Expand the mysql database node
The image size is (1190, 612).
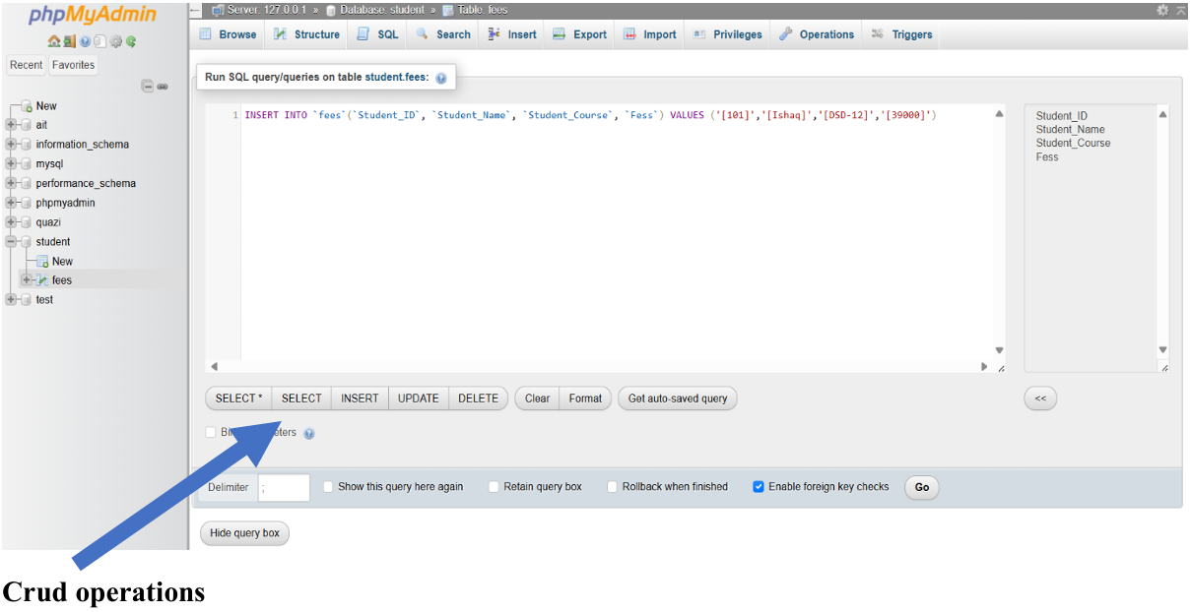11,164
